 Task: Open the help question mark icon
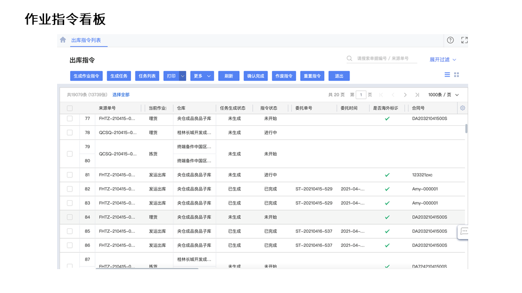(450, 40)
